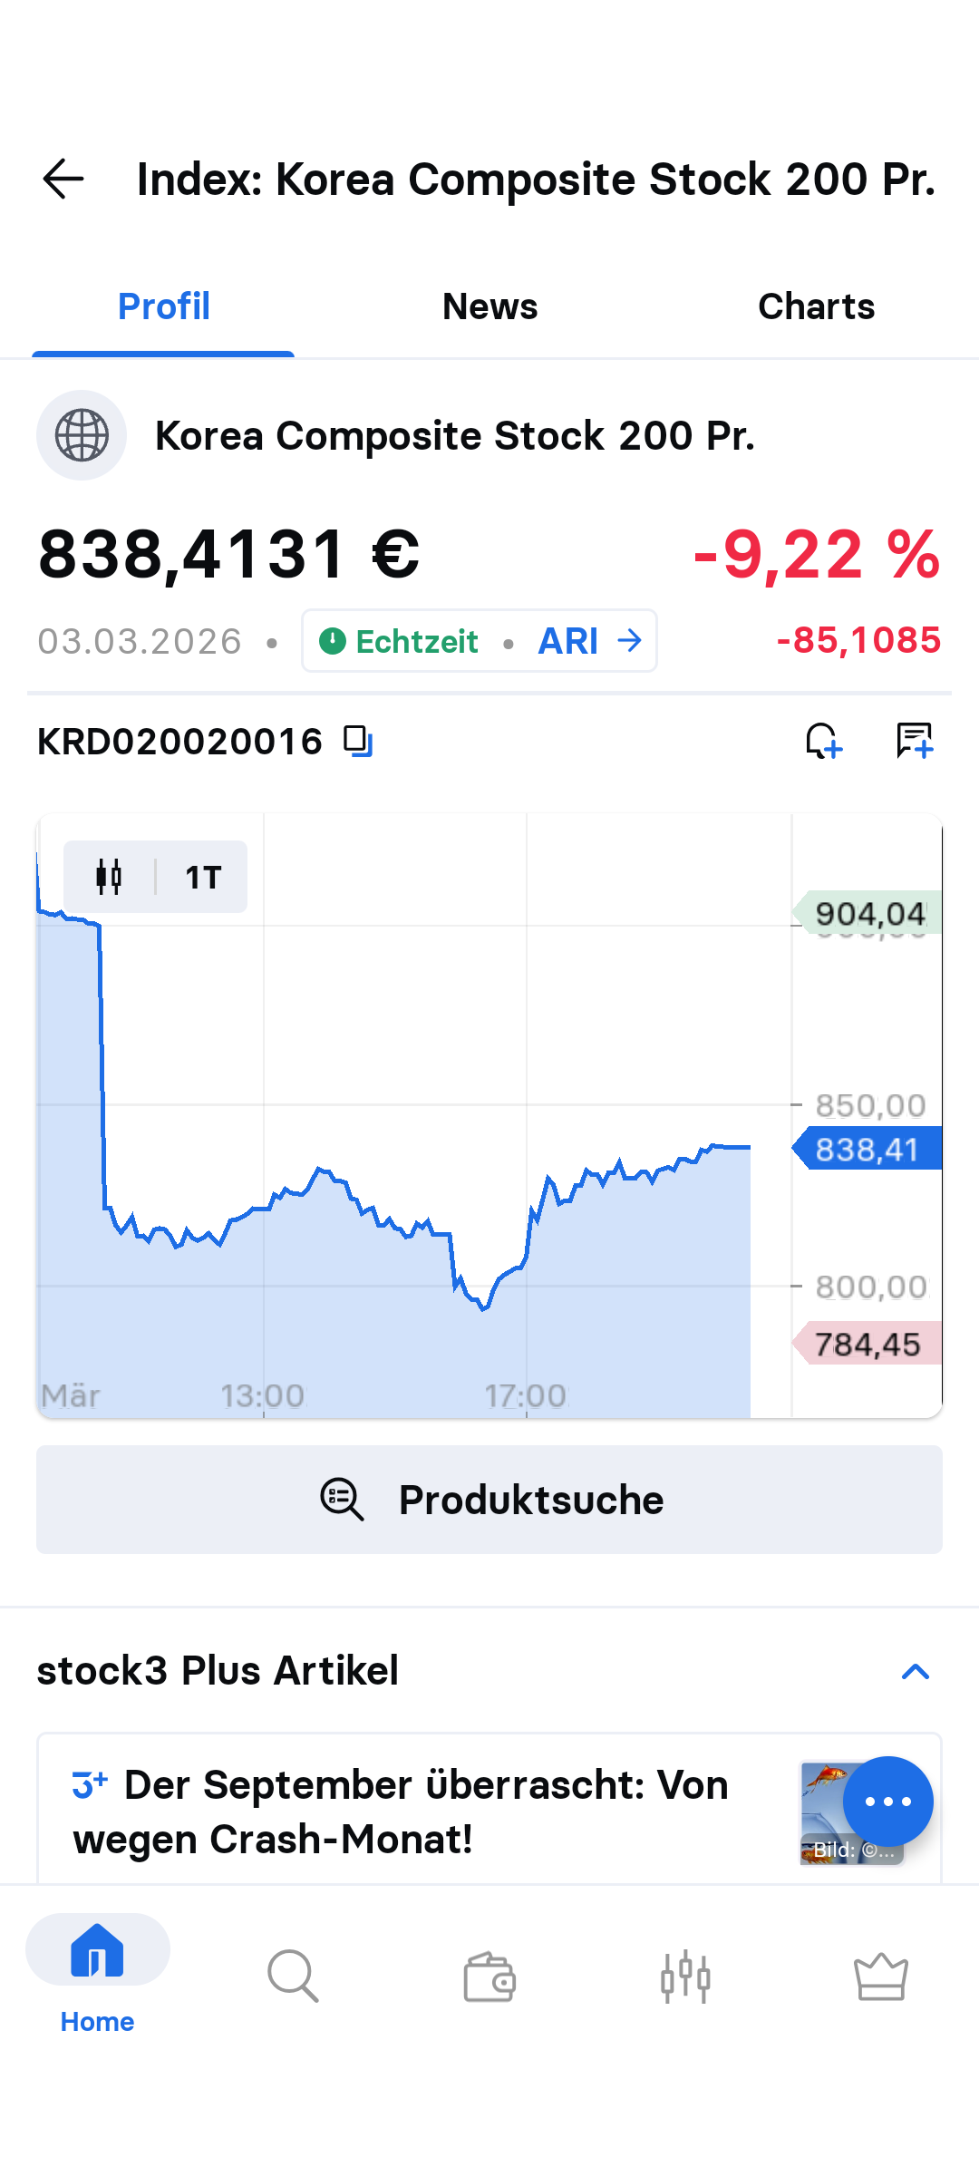Viewport: 979px width, 2176px height.
Task: Add a price alert with bell icon
Action: click(824, 741)
